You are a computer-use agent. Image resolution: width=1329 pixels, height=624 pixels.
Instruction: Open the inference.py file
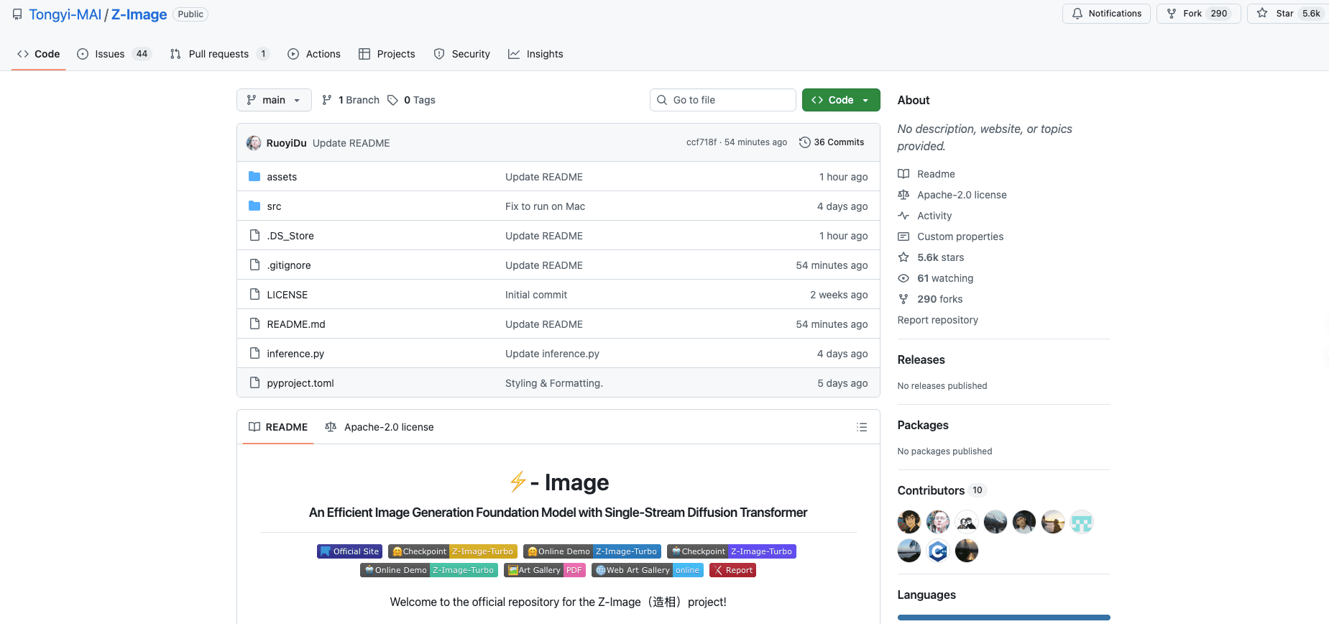[x=295, y=354]
